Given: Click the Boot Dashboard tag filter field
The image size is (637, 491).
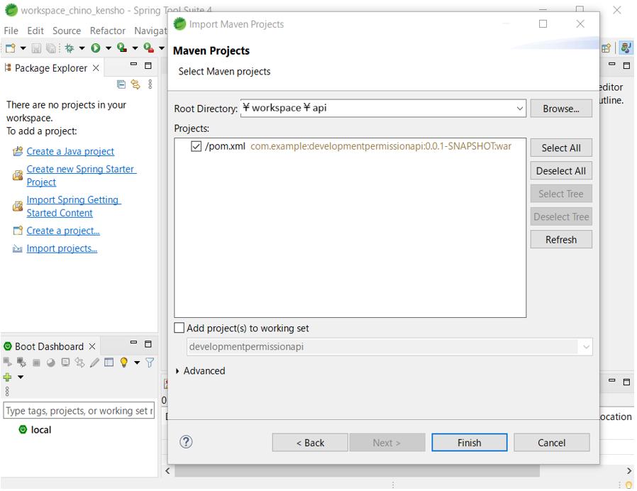Looking at the screenshot, I should pyautogui.click(x=78, y=411).
